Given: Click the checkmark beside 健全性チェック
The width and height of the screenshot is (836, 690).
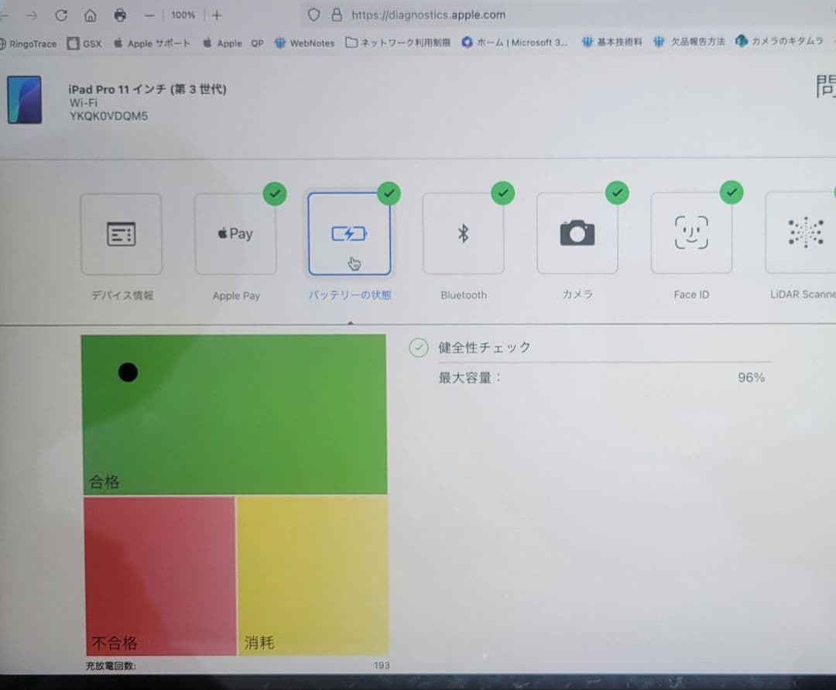Looking at the screenshot, I should 419,348.
